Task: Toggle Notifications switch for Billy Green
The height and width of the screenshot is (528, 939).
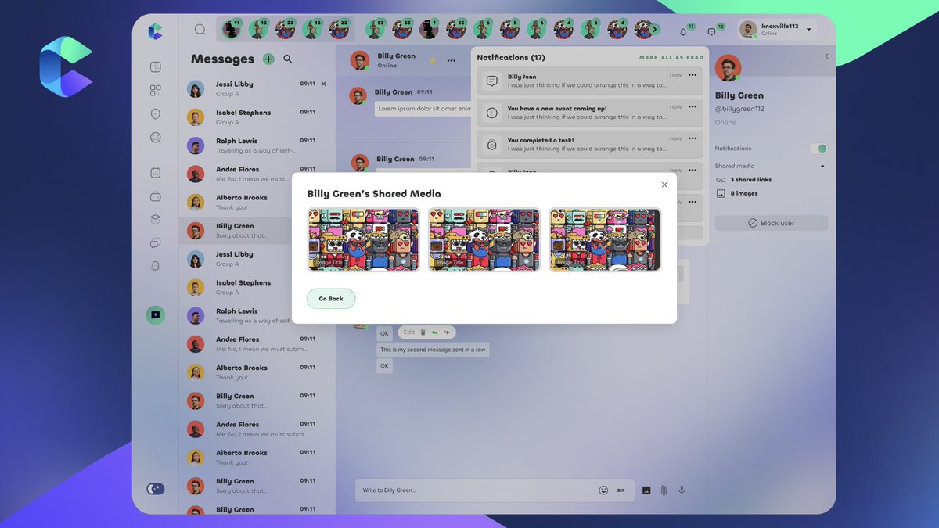Action: click(818, 149)
